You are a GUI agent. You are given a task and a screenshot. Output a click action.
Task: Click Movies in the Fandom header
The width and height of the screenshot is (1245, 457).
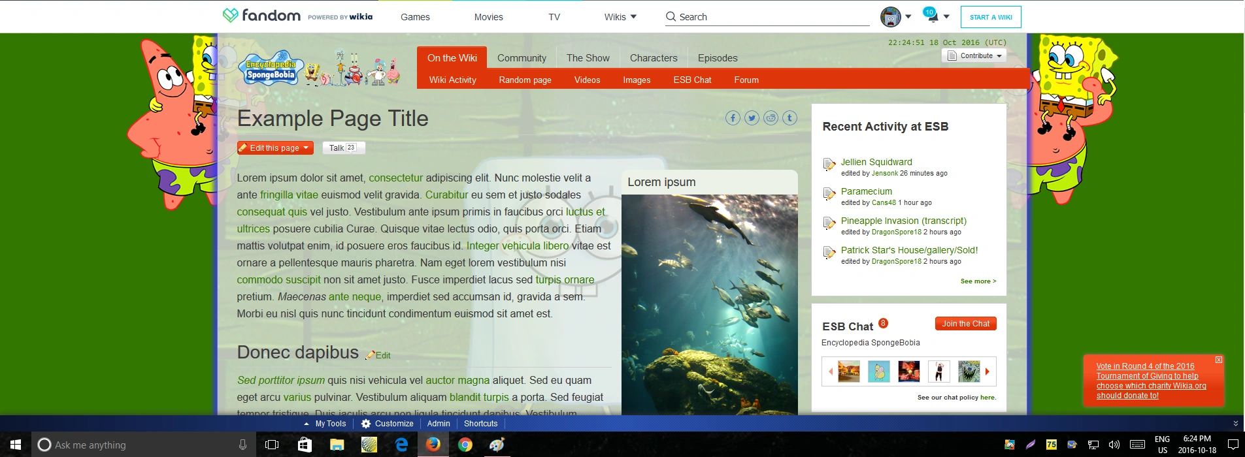pos(488,17)
